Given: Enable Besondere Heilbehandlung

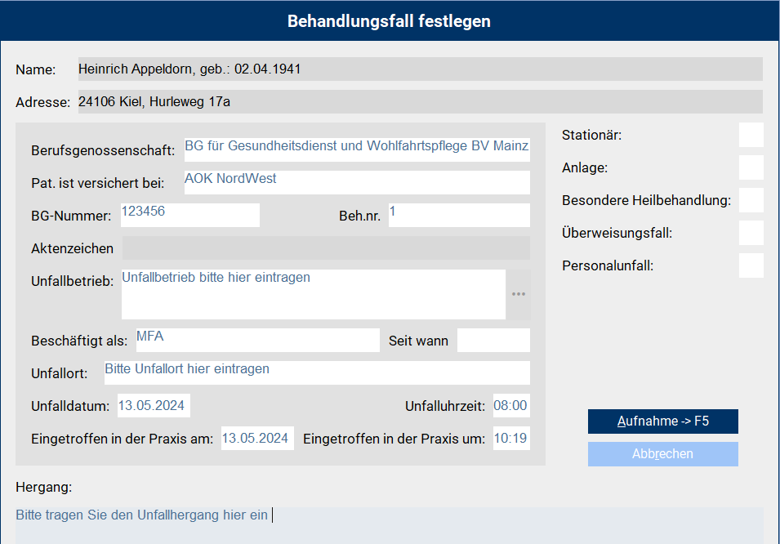Looking at the screenshot, I should pyautogui.click(x=751, y=200).
